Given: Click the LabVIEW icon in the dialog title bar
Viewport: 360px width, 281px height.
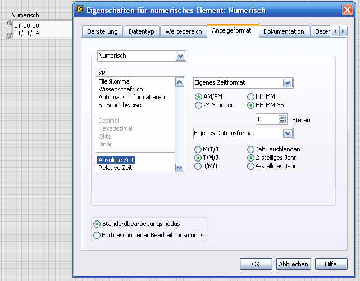Looking at the screenshot, I should point(80,10).
